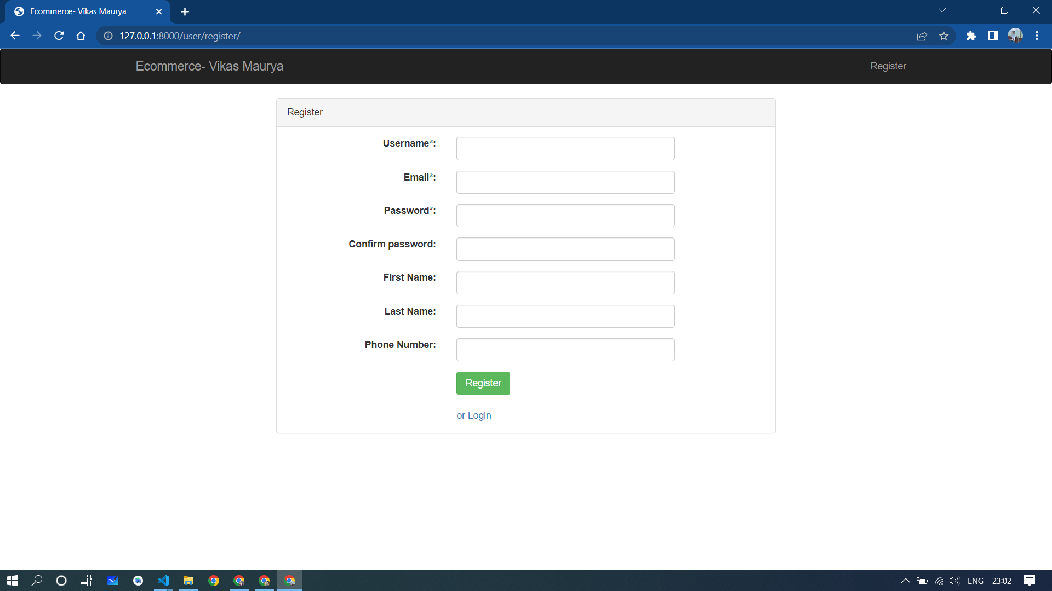Launch Visual Studio Code from the taskbar
This screenshot has height=591, width=1052.
(163, 581)
